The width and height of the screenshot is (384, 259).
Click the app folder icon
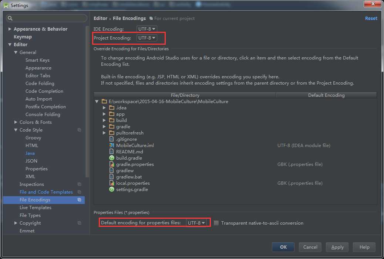point(112,114)
